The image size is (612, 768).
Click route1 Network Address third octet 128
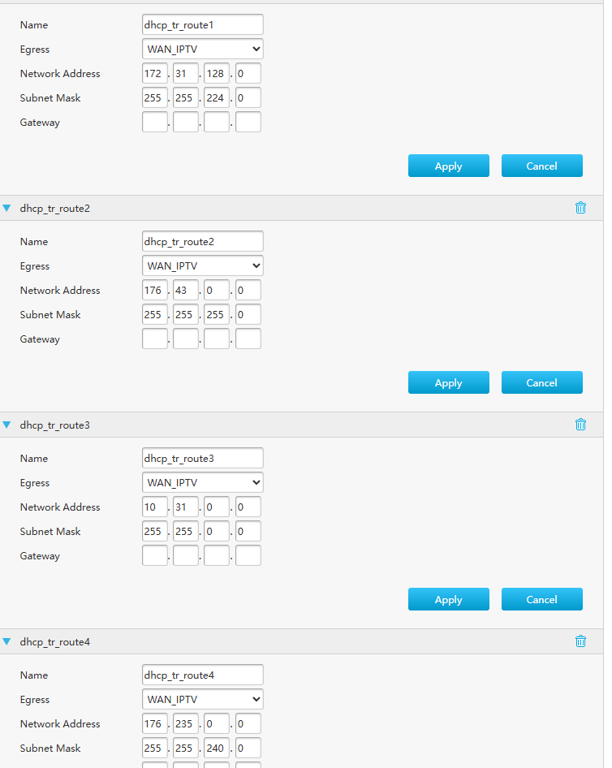coord(217,73)
